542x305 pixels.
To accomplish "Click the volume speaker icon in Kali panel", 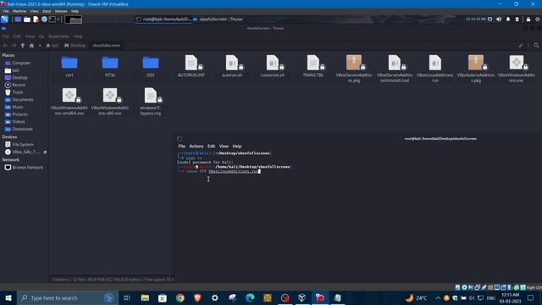I will point(499,19).
